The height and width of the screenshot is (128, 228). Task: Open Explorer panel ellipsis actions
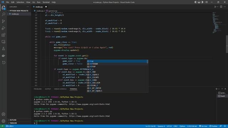pyautogui.click(x=28, y=7)
